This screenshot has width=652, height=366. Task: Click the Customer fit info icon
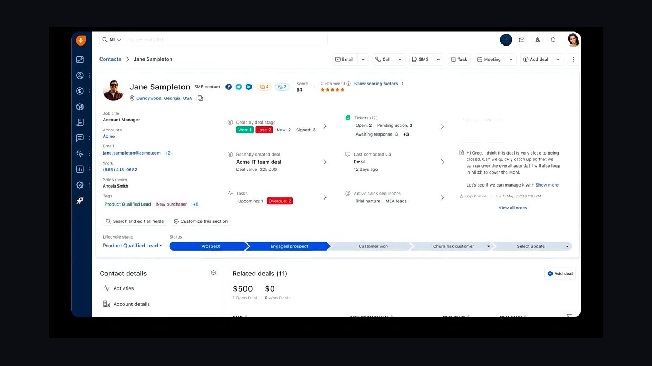point(348,84)
